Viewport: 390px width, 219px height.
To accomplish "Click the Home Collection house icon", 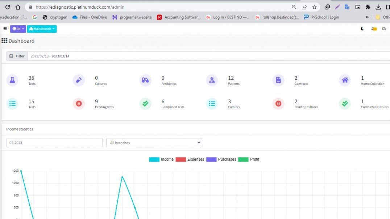I will click(345, 80).
